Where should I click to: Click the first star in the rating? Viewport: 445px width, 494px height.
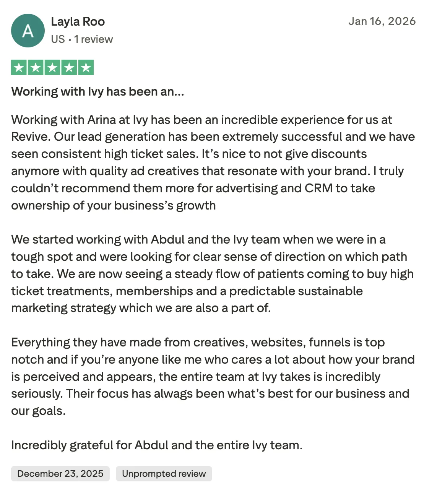[19, 68]
